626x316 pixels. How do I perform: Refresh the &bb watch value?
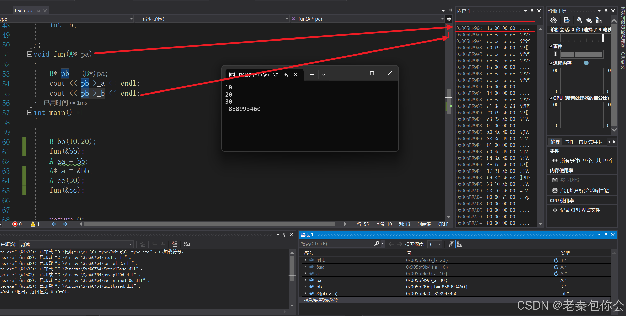point(556,260)
